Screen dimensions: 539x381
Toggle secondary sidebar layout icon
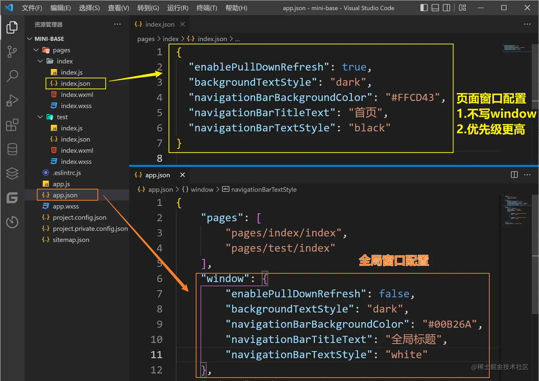(x=446, y=8)
